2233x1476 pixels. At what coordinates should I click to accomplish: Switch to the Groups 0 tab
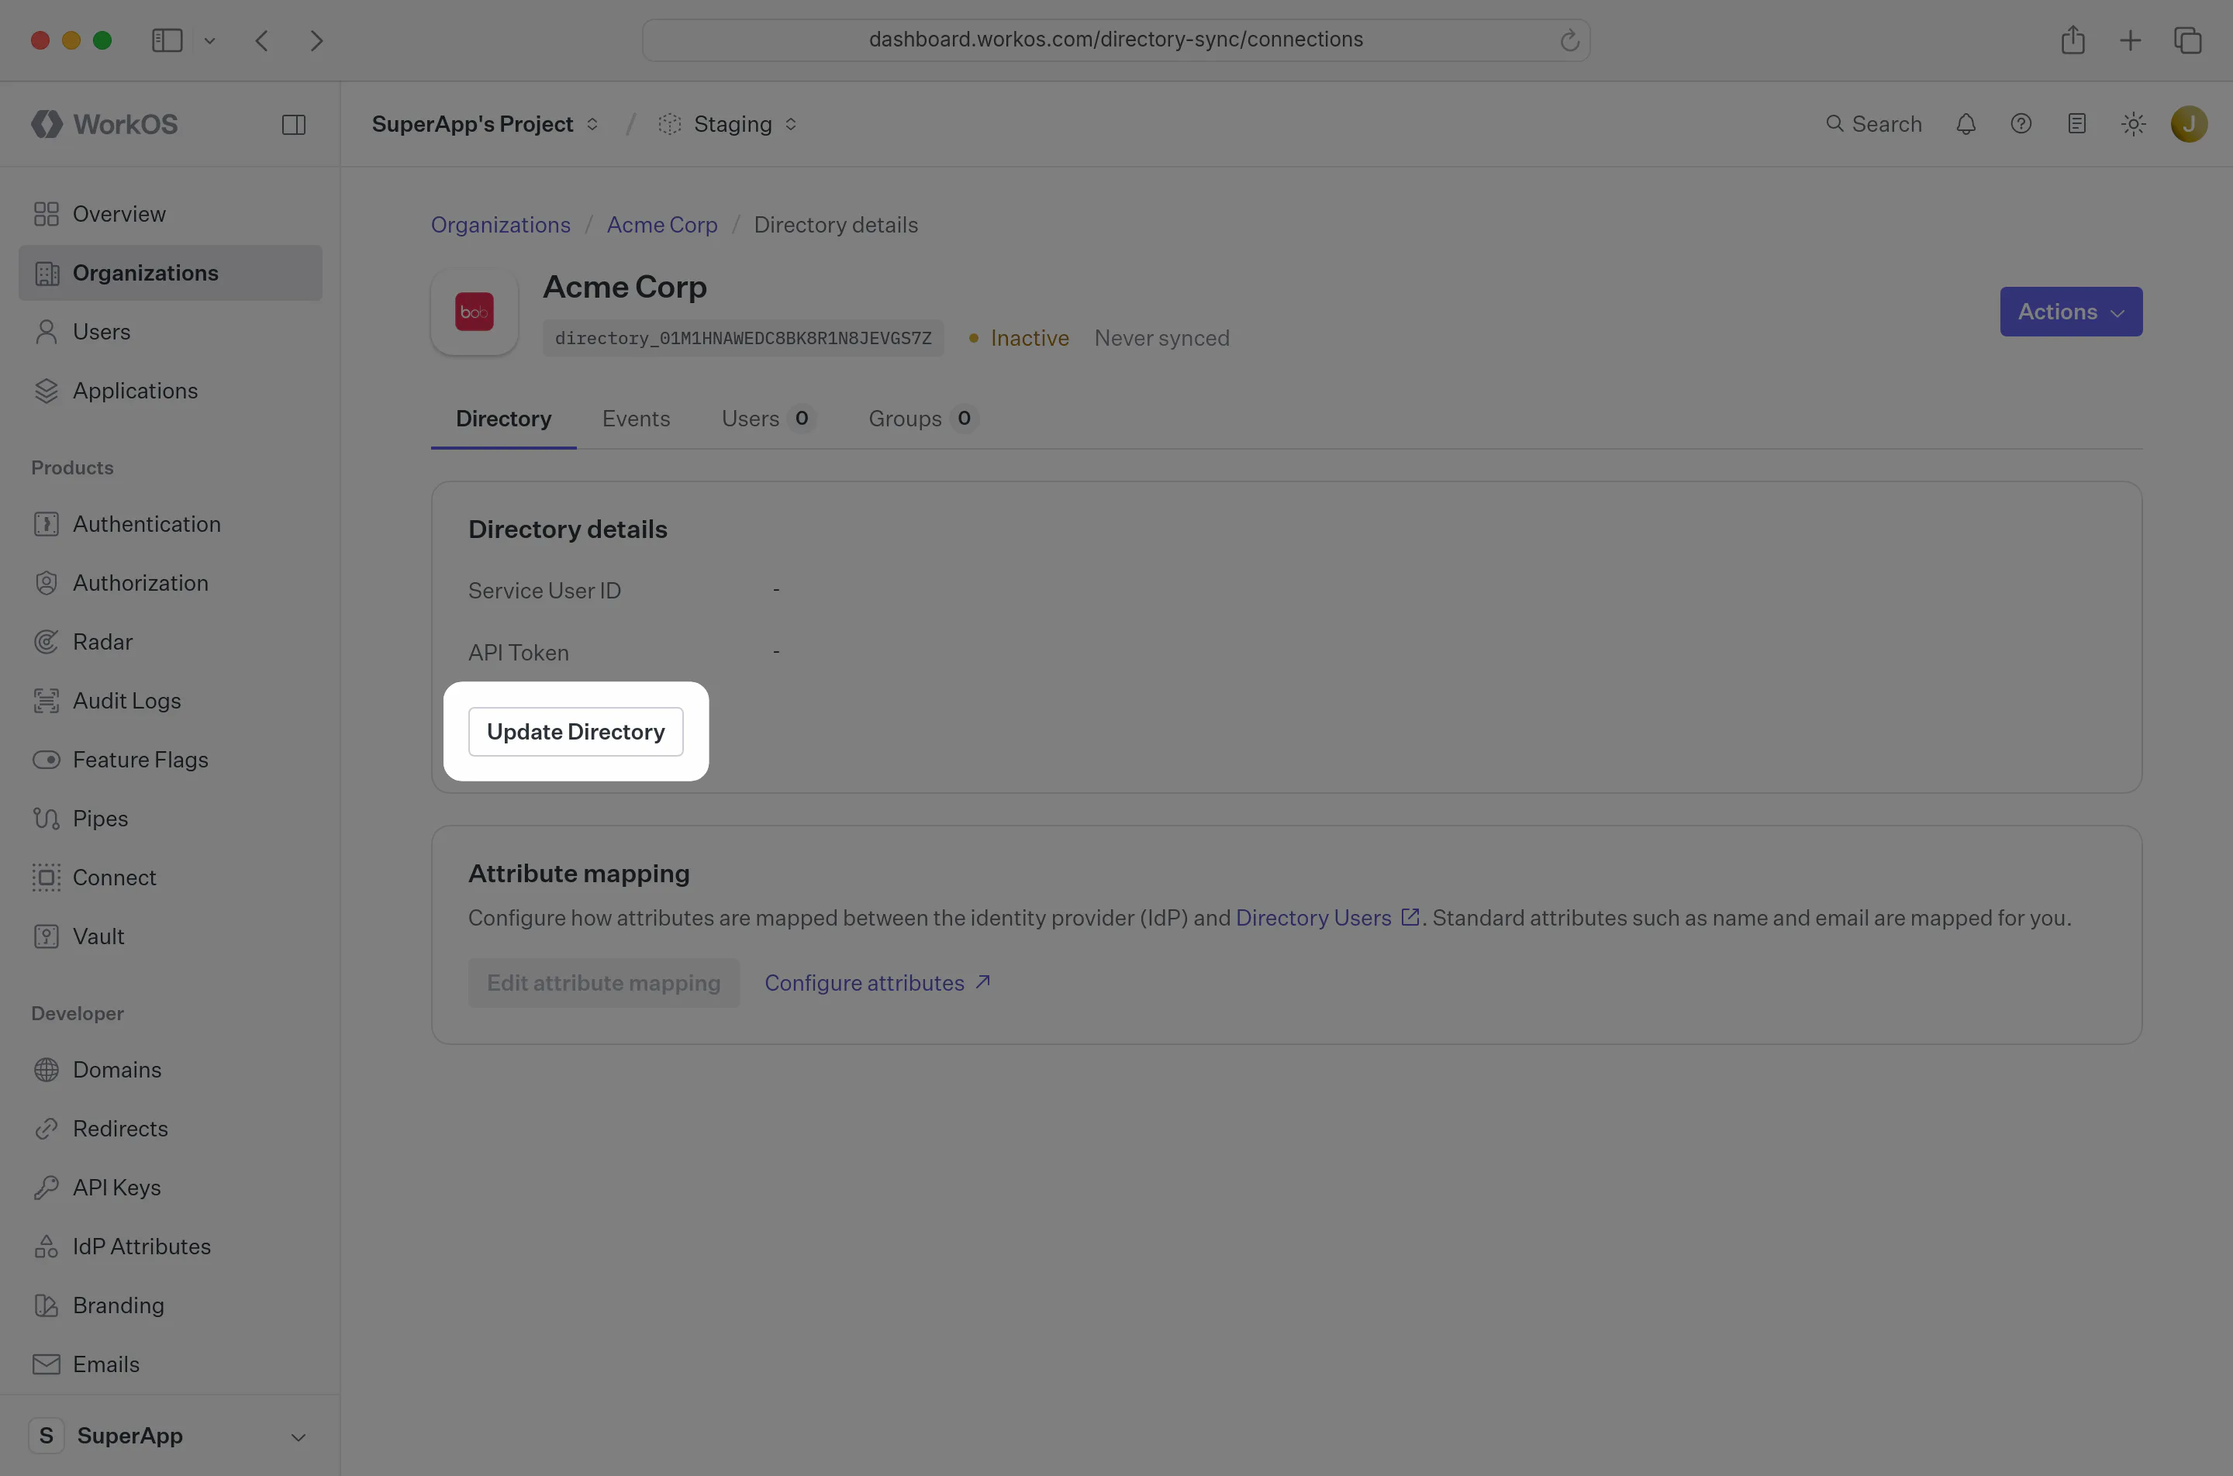(x=922, y=419)
